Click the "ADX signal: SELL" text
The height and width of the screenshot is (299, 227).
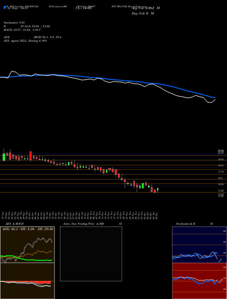click(16, 41)
